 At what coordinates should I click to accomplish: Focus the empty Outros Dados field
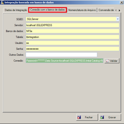click(x=61, y=55)
